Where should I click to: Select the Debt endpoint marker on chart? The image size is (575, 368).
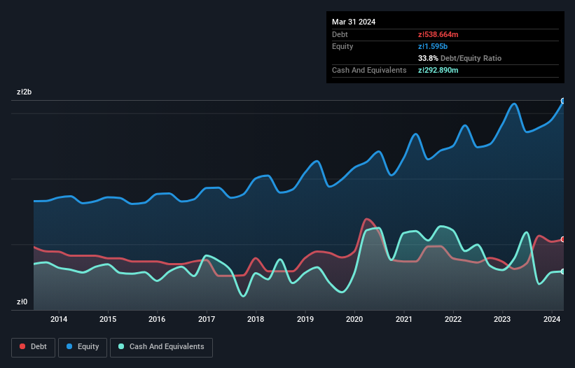[563, 239]
